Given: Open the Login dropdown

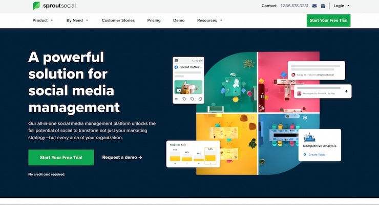Looking at the screenshot, I should (341, 6).
